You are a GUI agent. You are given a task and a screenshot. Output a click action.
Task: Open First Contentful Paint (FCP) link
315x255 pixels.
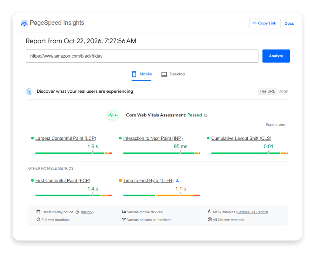[x=63, y=180]
